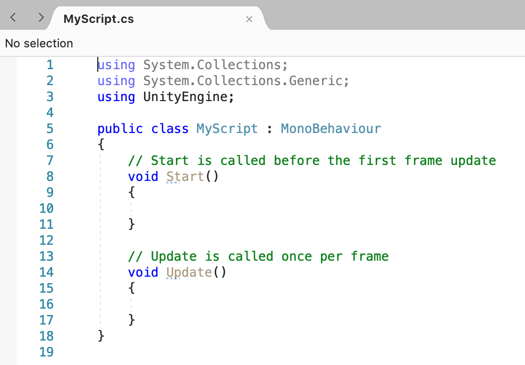Viewport: 525px width, 365px height.
Task: Open the No selection breadcrumb
Action: (x=39, y=43)
